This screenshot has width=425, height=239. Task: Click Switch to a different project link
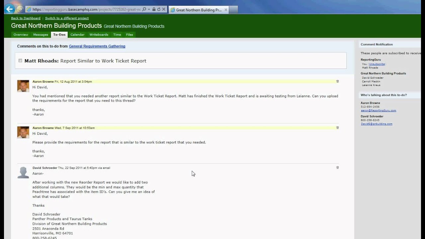[67, 18]
